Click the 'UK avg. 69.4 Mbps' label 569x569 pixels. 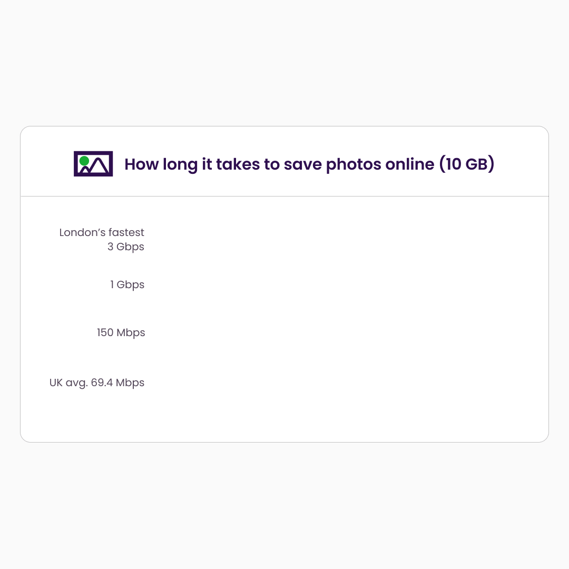[97, 383]
